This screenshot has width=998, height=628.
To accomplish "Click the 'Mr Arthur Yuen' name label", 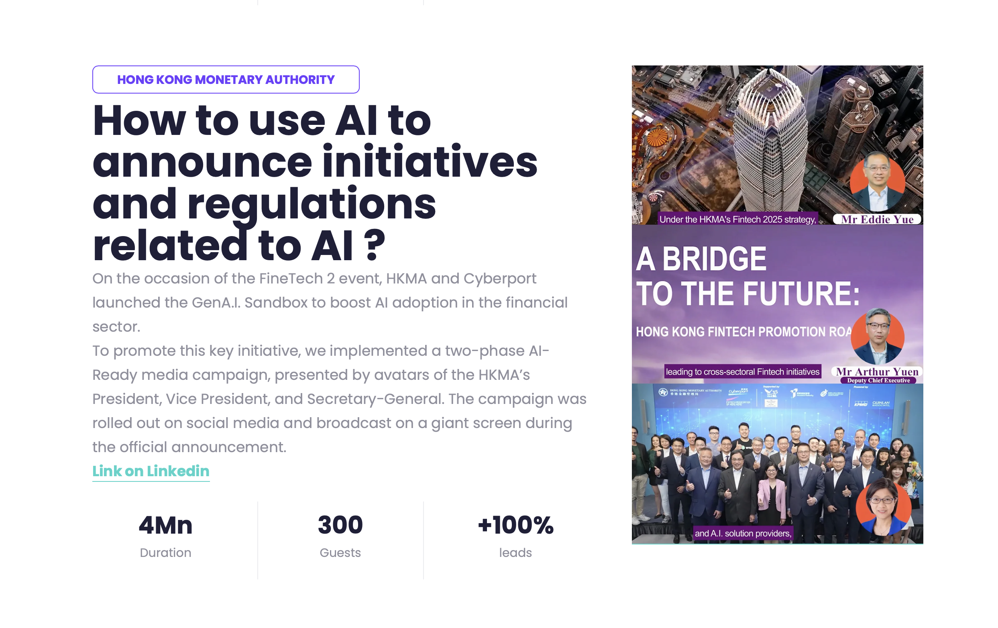I will 877,371.
